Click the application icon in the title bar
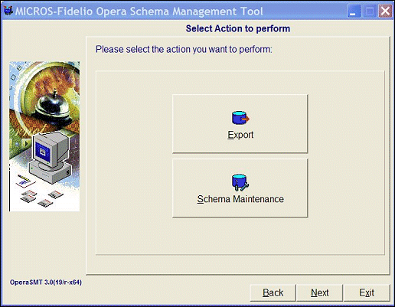This screenshot has height=307, width=395. (8, 11)
